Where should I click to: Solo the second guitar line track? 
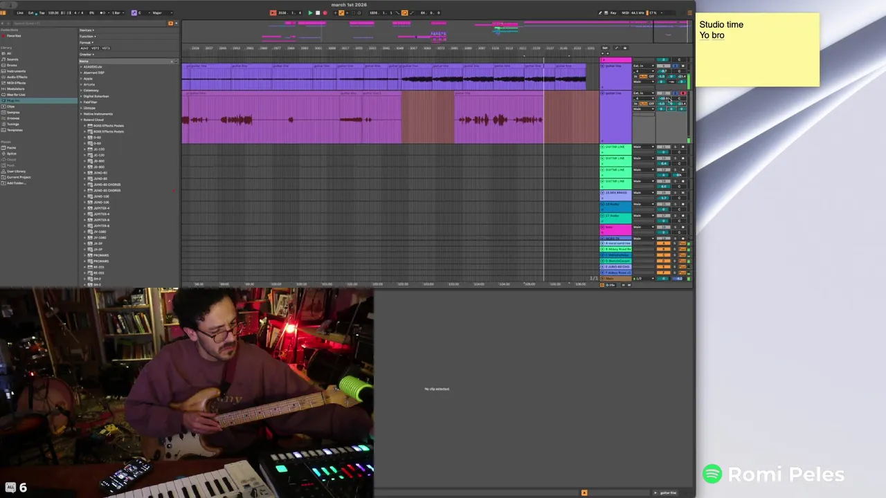pos(676,93)
